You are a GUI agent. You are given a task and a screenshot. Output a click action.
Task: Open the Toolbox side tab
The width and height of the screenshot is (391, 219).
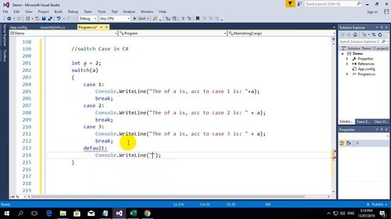pos(4,55)
